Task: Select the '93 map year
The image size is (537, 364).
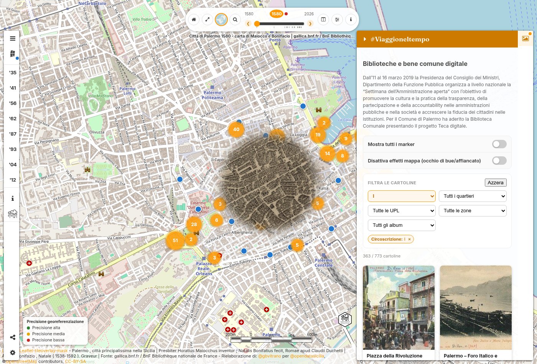Action: (13, 149)
